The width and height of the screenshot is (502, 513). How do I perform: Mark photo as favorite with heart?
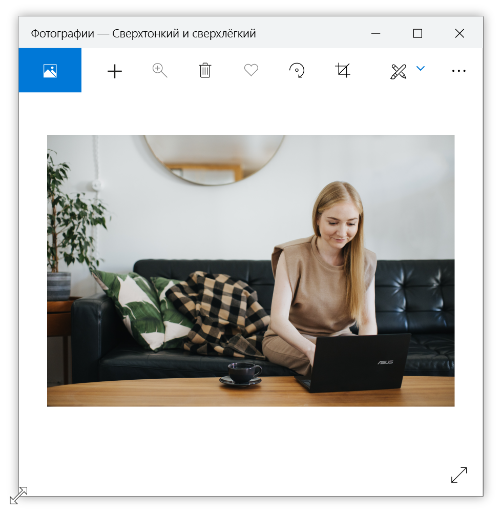coord(251,70)
